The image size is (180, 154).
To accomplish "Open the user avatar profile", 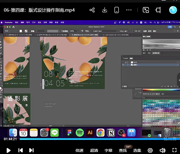I will 173,10.
